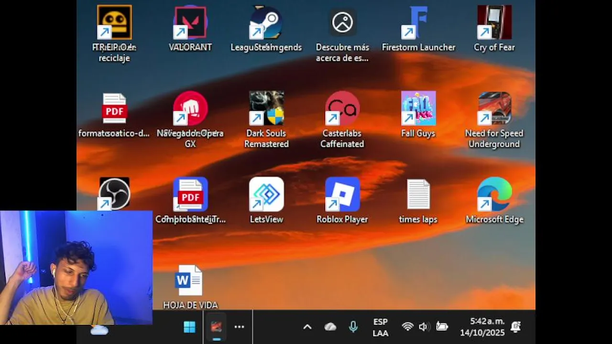The image size is (612, 344).
Task: Open the Microsoft Edge desktop shortcut
Action: pos(494,194)
